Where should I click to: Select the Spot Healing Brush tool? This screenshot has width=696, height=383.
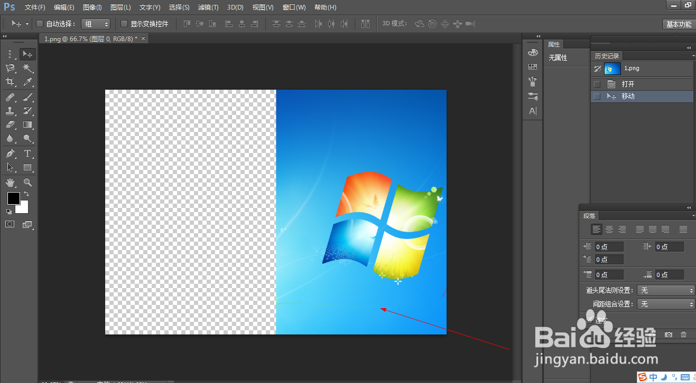click(x=10, y=97)
